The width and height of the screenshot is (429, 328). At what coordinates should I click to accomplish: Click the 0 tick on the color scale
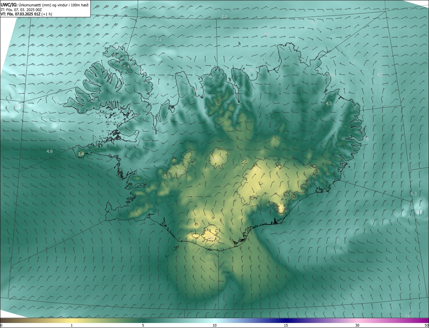pyautogui.click(x=1, y=325)
